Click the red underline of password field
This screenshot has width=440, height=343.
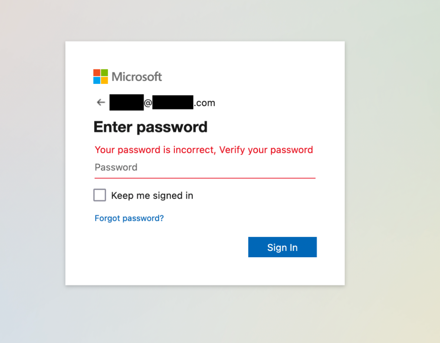pos(205,178)
